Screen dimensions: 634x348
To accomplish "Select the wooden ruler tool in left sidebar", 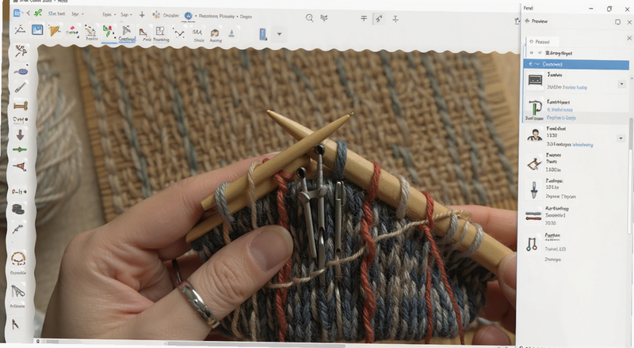I will pos(21,106).
